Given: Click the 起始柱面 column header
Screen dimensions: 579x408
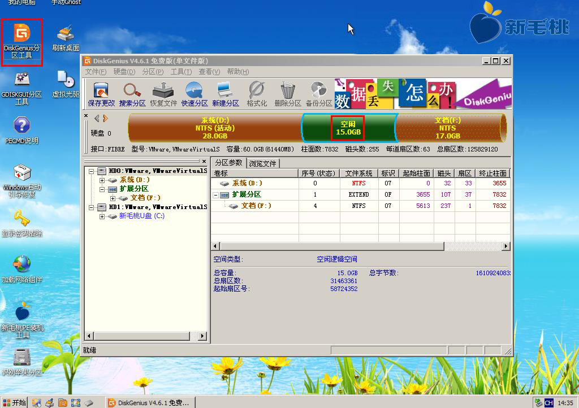Looking at the screenshot, I should (x=416, y=173).
